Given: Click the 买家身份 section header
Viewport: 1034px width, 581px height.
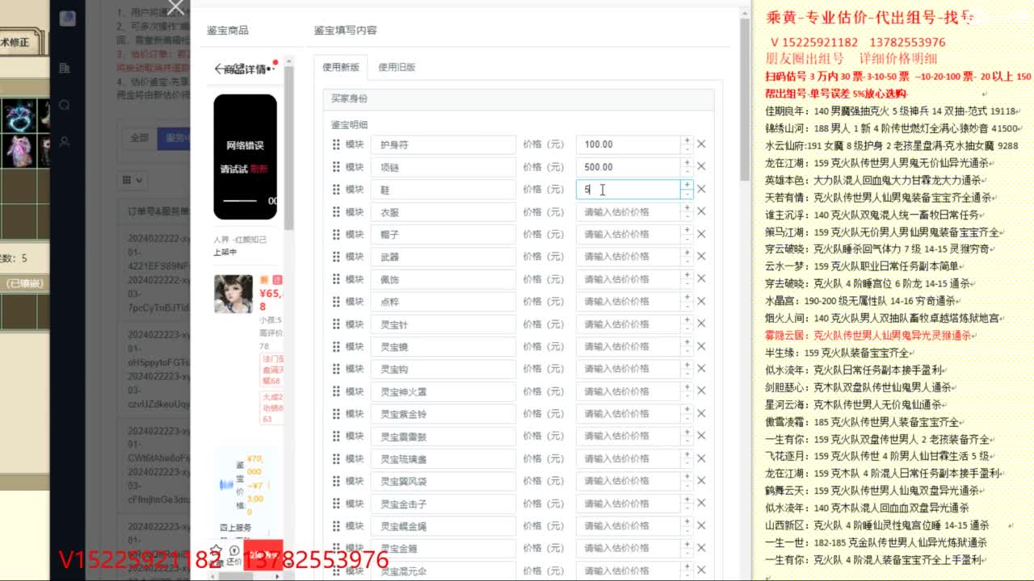Looking at the screenshot, I should point(519,99).
